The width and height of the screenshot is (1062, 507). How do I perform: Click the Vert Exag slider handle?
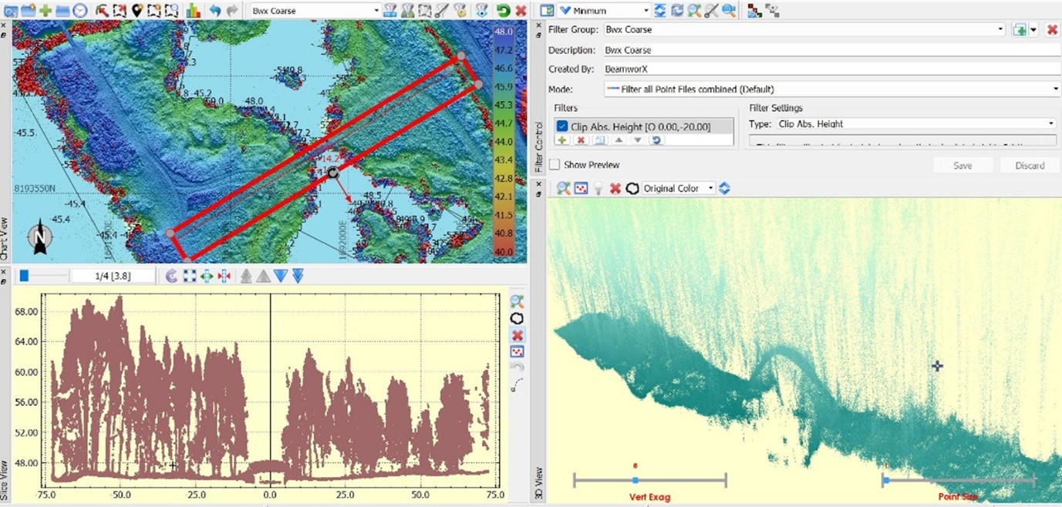pyautogui.click(x=635, y=480)
